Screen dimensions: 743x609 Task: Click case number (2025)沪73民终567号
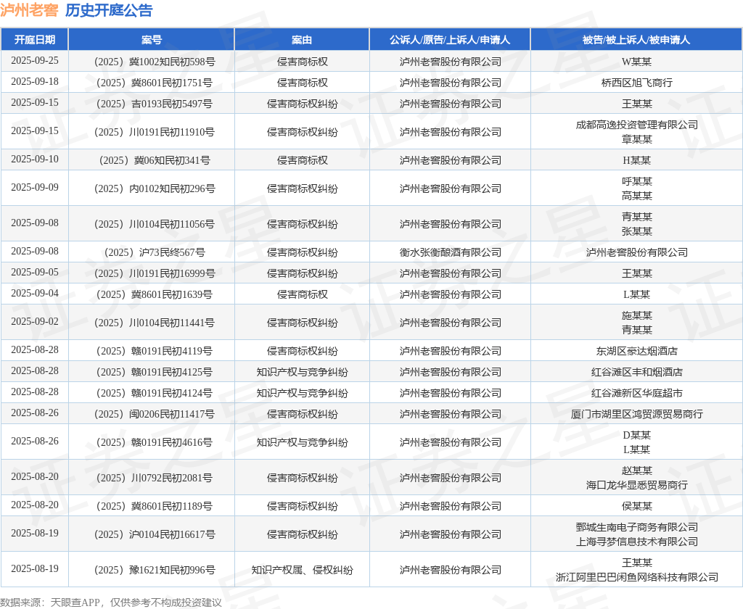click(x=155, y=252)
